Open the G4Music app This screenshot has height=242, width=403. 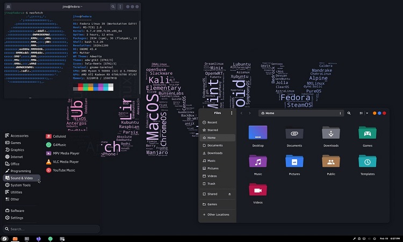coord(59,145)
